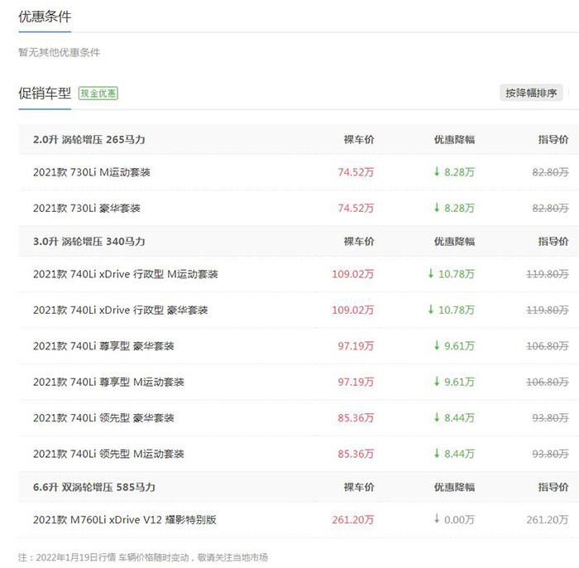Viewport: 579px width, 568px height.
Task: Click 85.36万 price for 领先型 M运动套装
Action: pyautogui.click(x=356, y=454)
